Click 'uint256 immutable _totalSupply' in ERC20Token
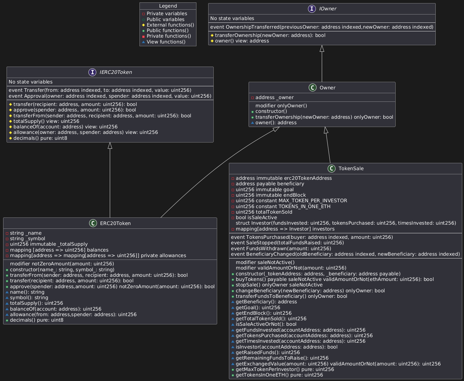Screen dimensions: 464x381 [x=49, y=244]
